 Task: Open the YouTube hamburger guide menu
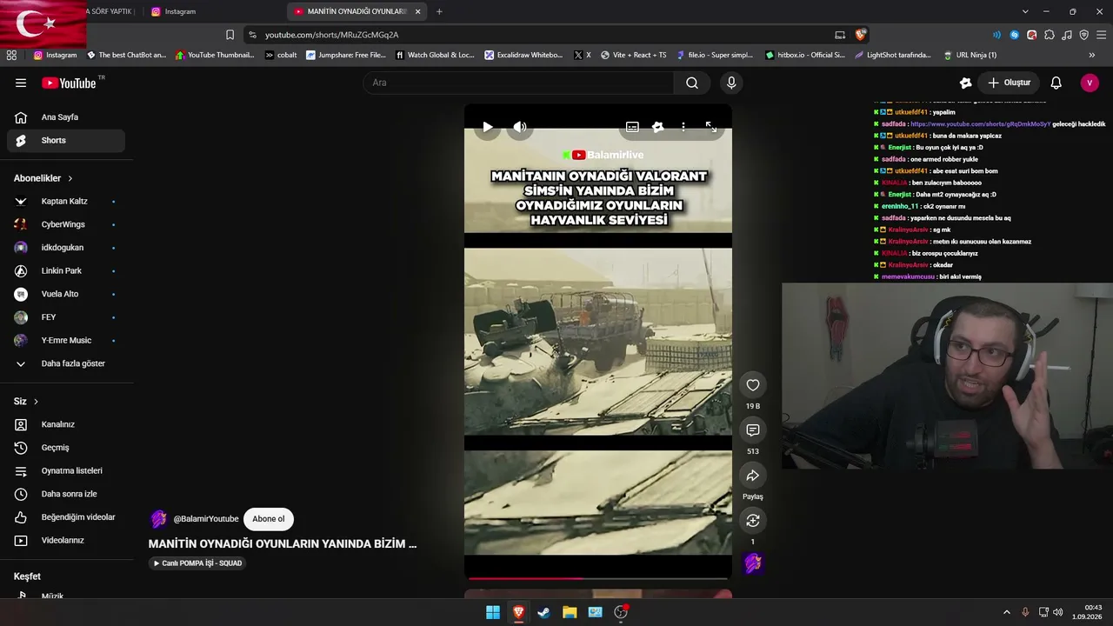21,83
